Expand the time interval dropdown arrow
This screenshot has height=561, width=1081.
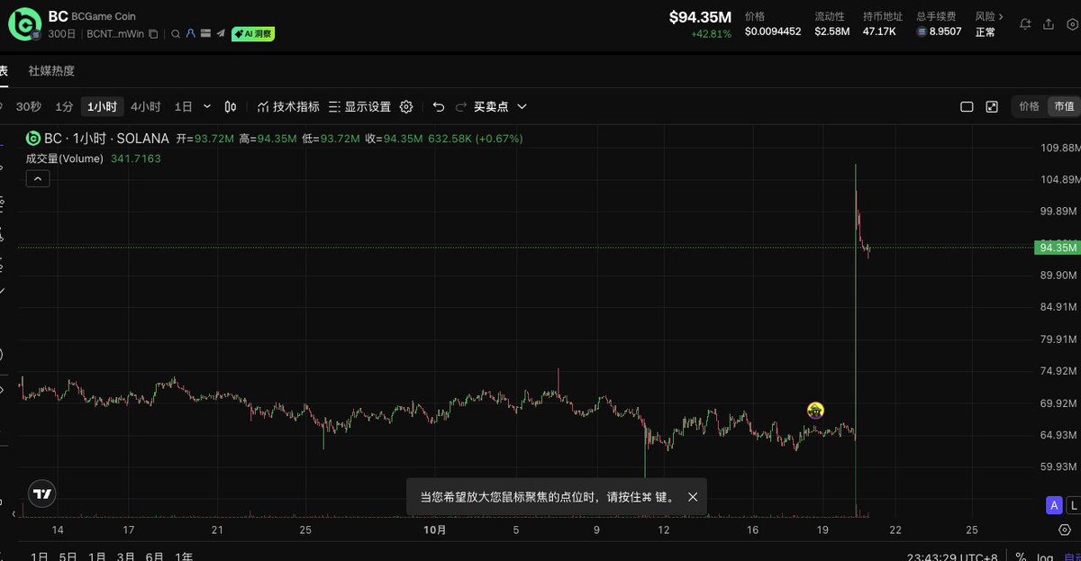207,106
